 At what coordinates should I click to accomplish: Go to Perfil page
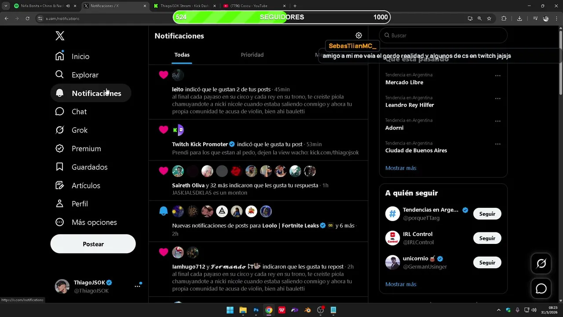(x=72, y=204)
